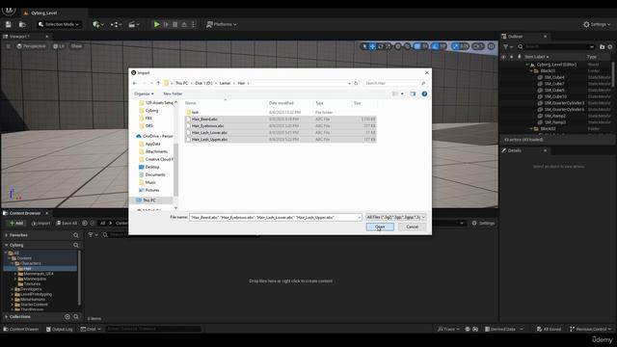Select Hair_Eyebrows.abc in Import dialog
The image size is (617, 347).
pyautogui.click(x=207, y=126)
